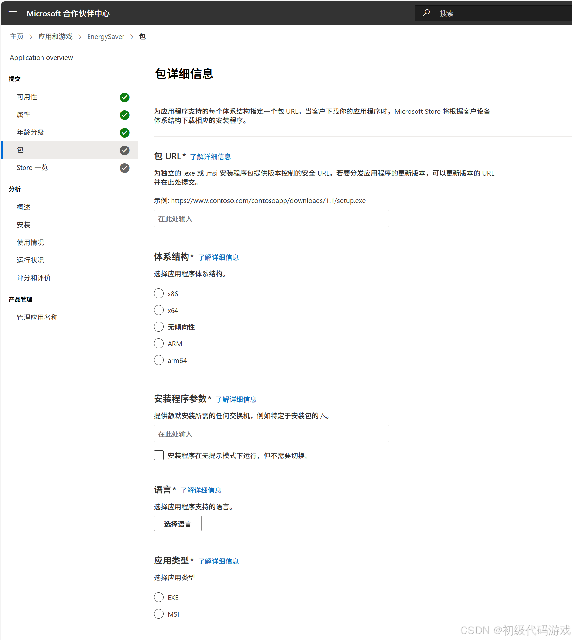Open the 安装 analytics page
The image size is (572, 640).
[x=24, y=225]
